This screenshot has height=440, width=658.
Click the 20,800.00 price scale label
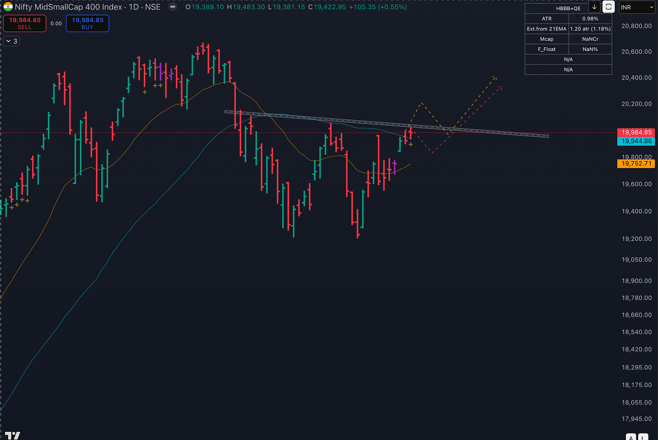pos(637,26)
